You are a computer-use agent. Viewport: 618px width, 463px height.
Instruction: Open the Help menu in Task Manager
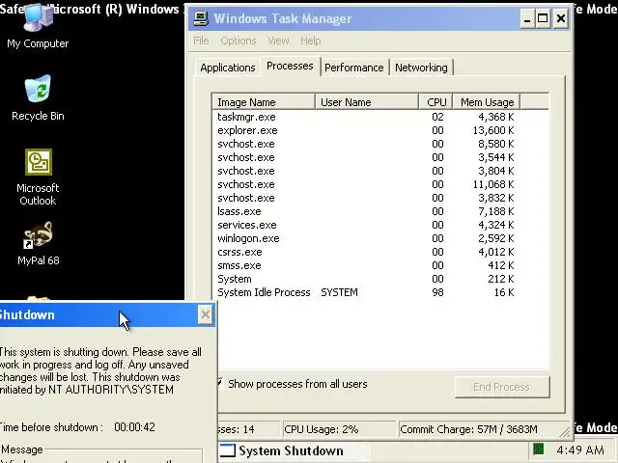point(311,41)
